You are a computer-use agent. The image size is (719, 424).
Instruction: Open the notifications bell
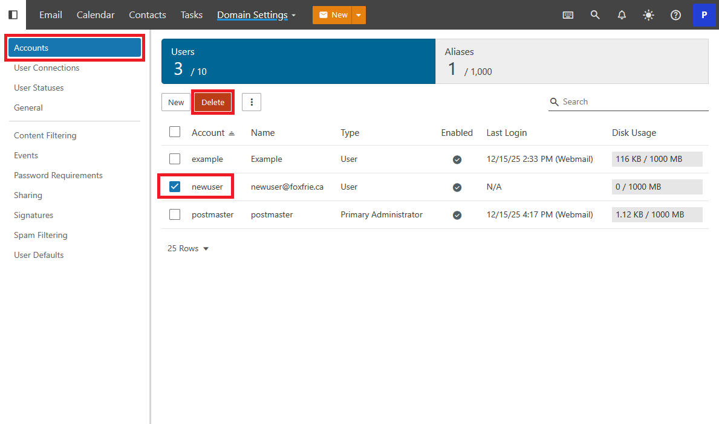(x=622, y=15)
